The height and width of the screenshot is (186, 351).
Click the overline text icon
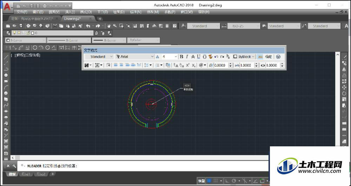(204, 57)
